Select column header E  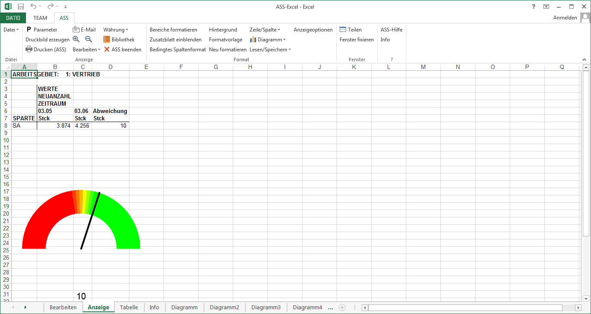coord(146,67)
